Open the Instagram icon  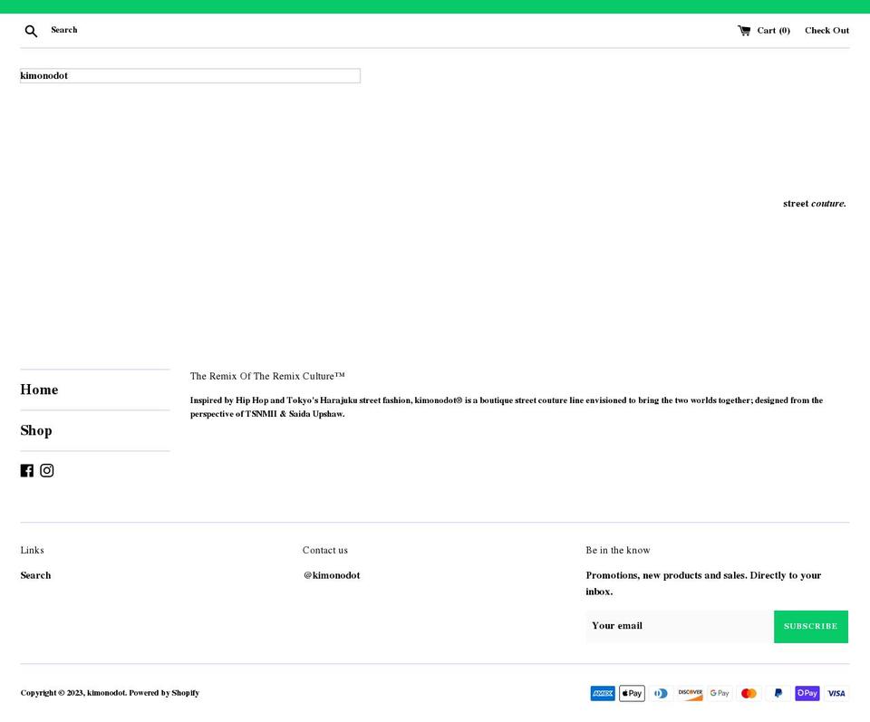[46, 470]
